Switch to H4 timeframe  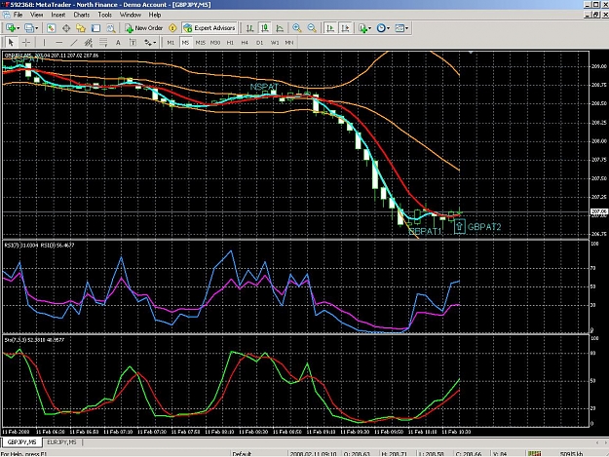245,42
